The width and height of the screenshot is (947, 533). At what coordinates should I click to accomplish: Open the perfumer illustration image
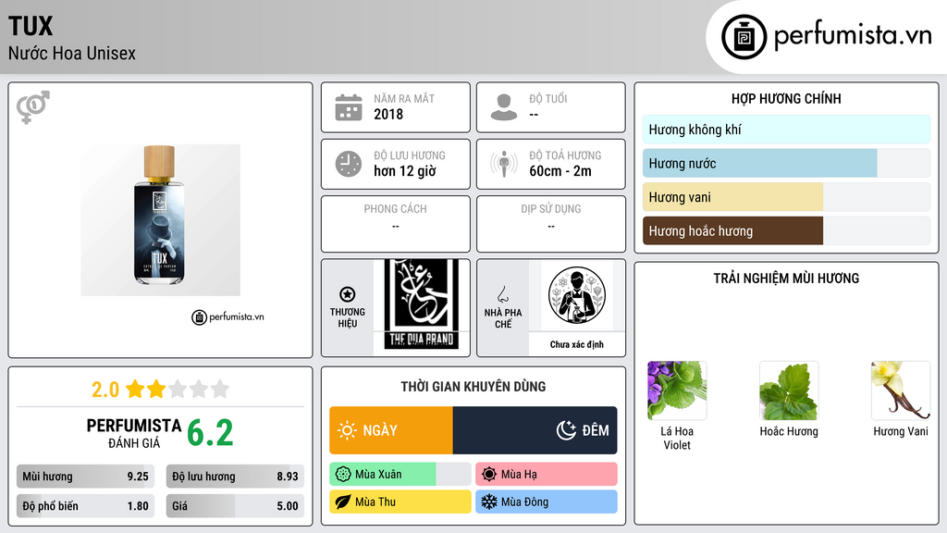[577, 295]
